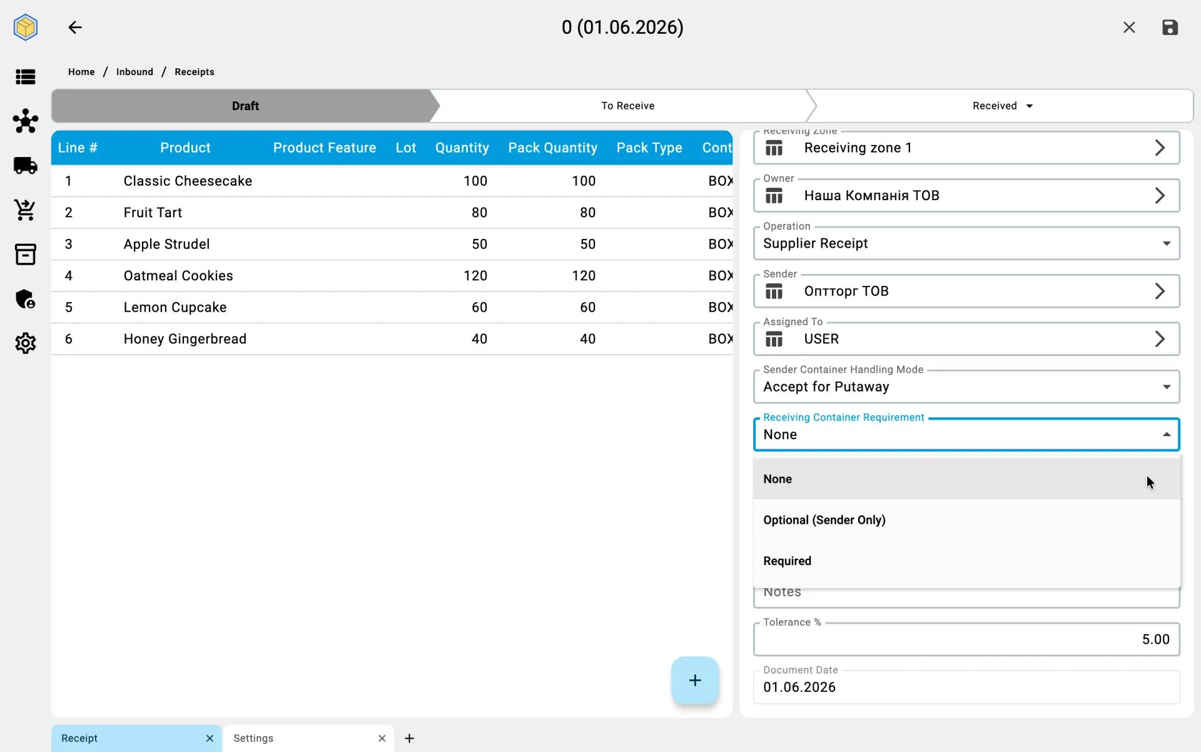Open the shopping cart sidebar icon
1201x752 pixels.
pyautogui.click(x=26, y=210)
